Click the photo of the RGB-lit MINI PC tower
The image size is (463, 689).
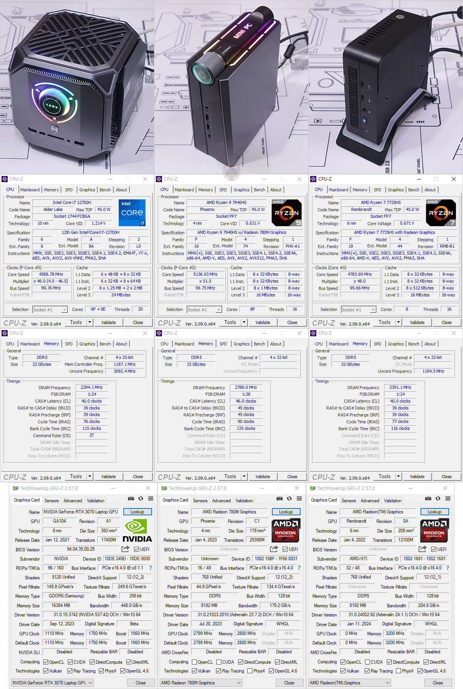click(231, 87)
